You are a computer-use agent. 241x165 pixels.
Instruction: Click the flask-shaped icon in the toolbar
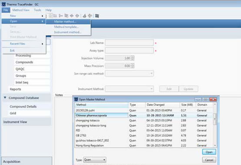click(x=84, y=16)
